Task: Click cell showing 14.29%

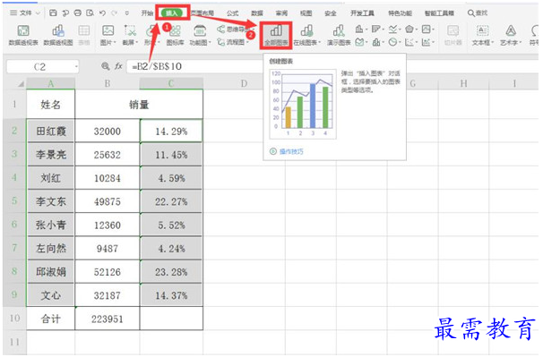Action: coord(171,132)
